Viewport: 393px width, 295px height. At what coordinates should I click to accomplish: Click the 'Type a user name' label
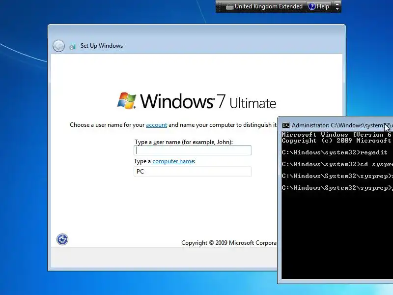pos(183,142)
